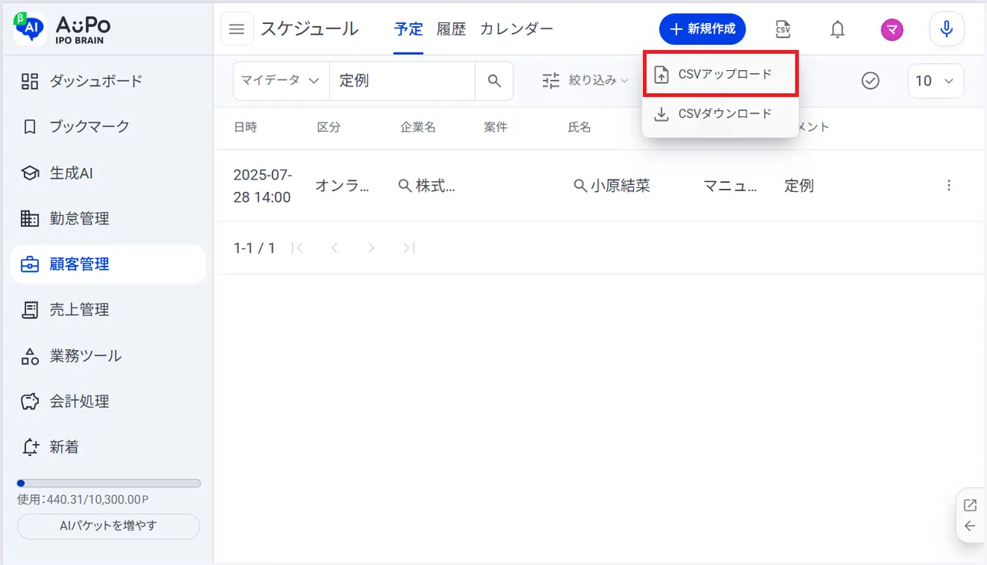Choose CSVダウンロード from the dropdown menu
987x565 pixels.
(720, 113)
